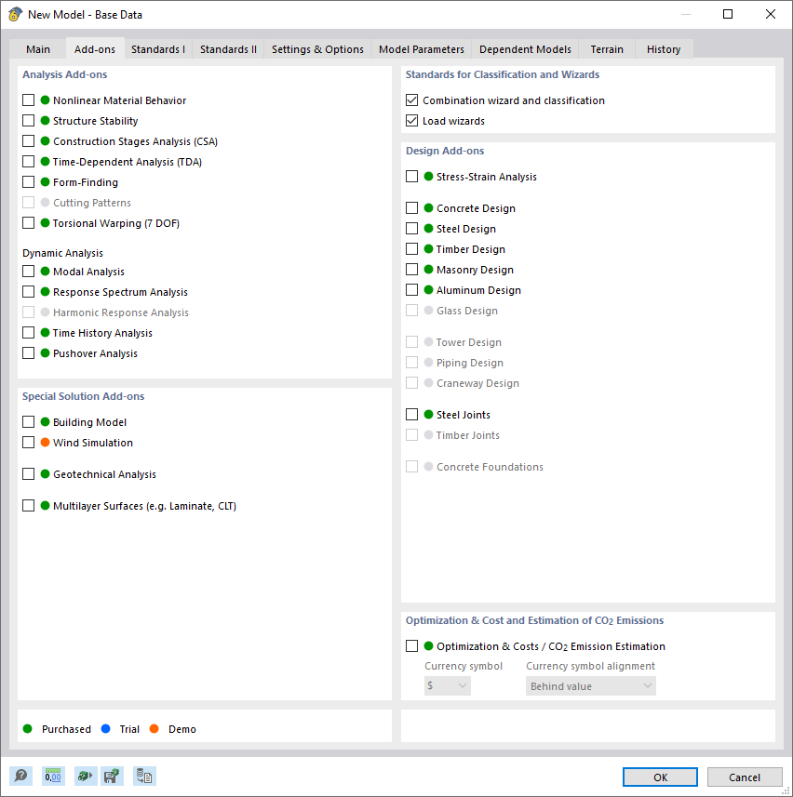The image size is (793, 797).
Task: Enable the Building Model add-on
Action: [29, 422]
